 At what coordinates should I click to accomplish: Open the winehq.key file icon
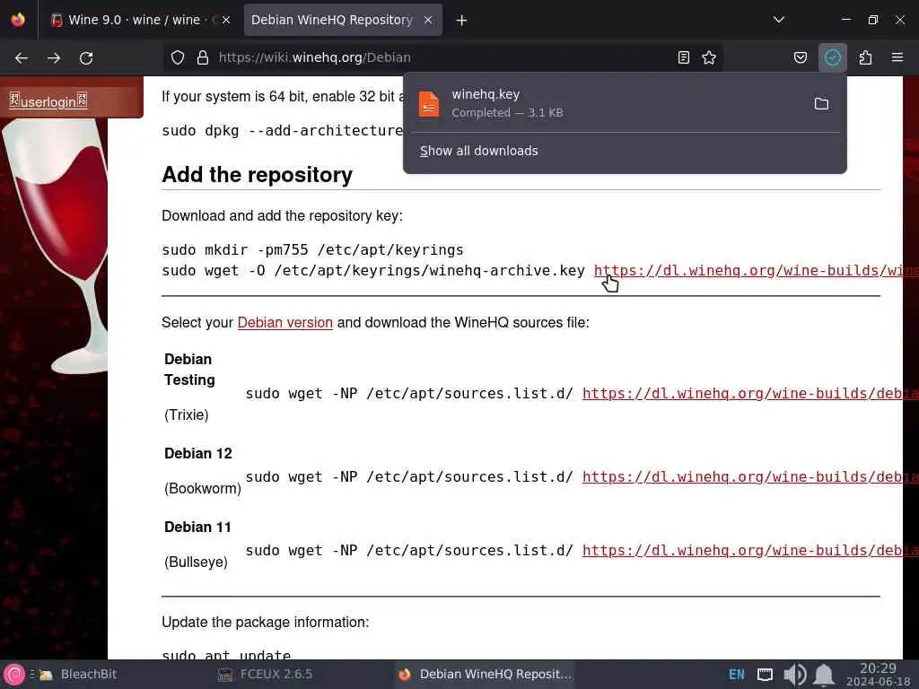[429, 104]
